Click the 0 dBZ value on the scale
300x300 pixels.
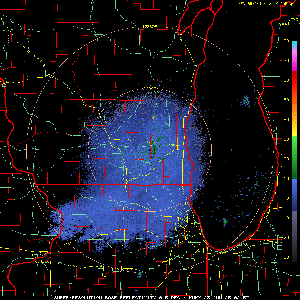coord(288,198)
